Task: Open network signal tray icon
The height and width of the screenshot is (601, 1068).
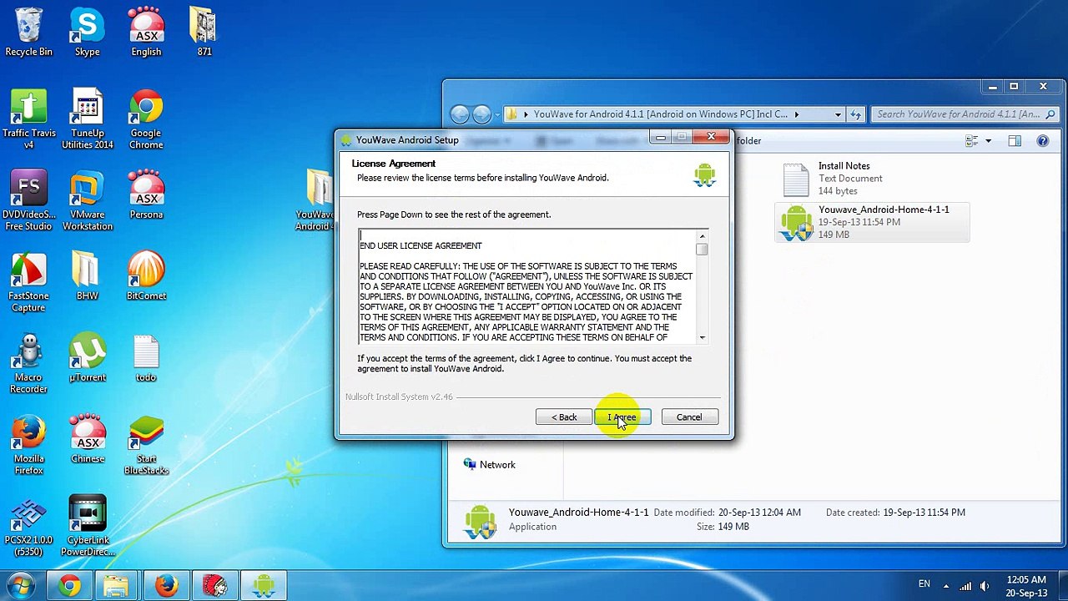Action: pos(966,586)
